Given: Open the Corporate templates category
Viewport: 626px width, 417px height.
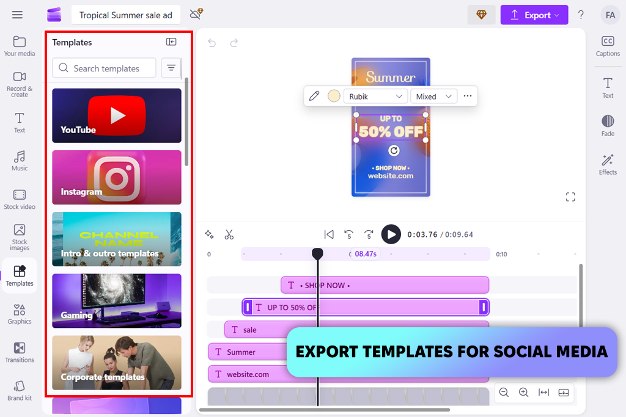Looking at the screenshot, I should (117, 363).
